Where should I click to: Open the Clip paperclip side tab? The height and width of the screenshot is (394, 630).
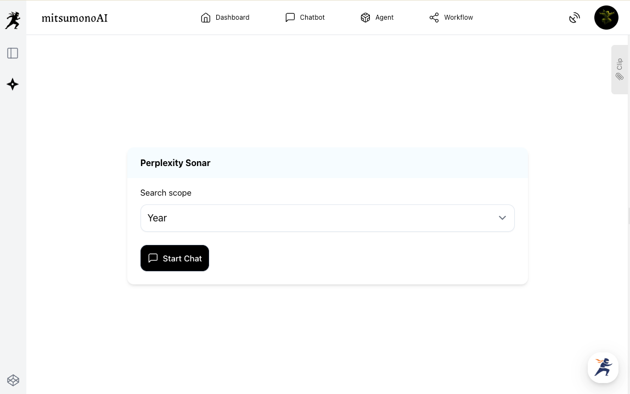(x=620, y=70)
